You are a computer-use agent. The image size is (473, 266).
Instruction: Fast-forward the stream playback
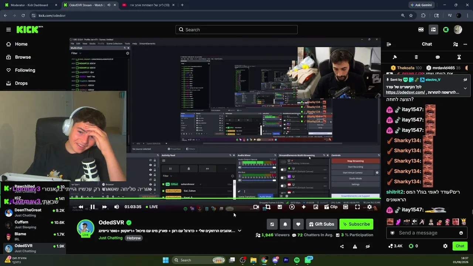pos(105,207)
